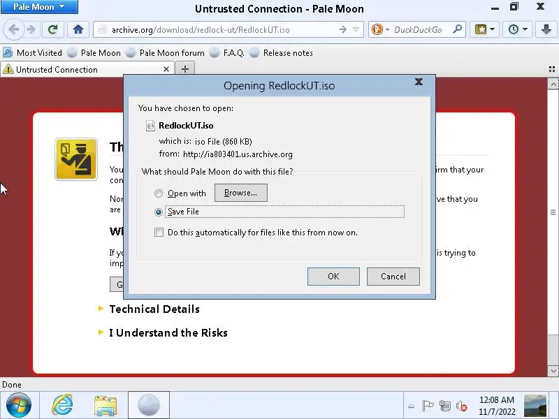Click the site identity icon in address bar
559x419 pixels.
tap(102, 29)
